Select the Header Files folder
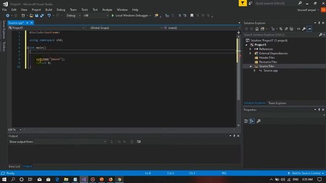The height and width of the screenshot is (183, 326). [267, 57]
